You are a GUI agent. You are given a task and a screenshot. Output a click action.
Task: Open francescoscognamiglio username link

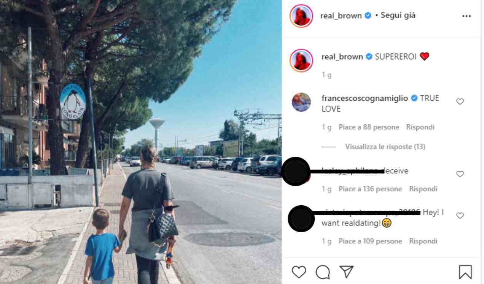tap(365, 98)
